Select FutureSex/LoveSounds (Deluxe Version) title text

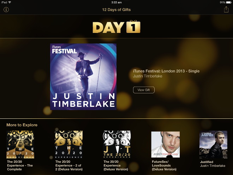coord(164,165)
